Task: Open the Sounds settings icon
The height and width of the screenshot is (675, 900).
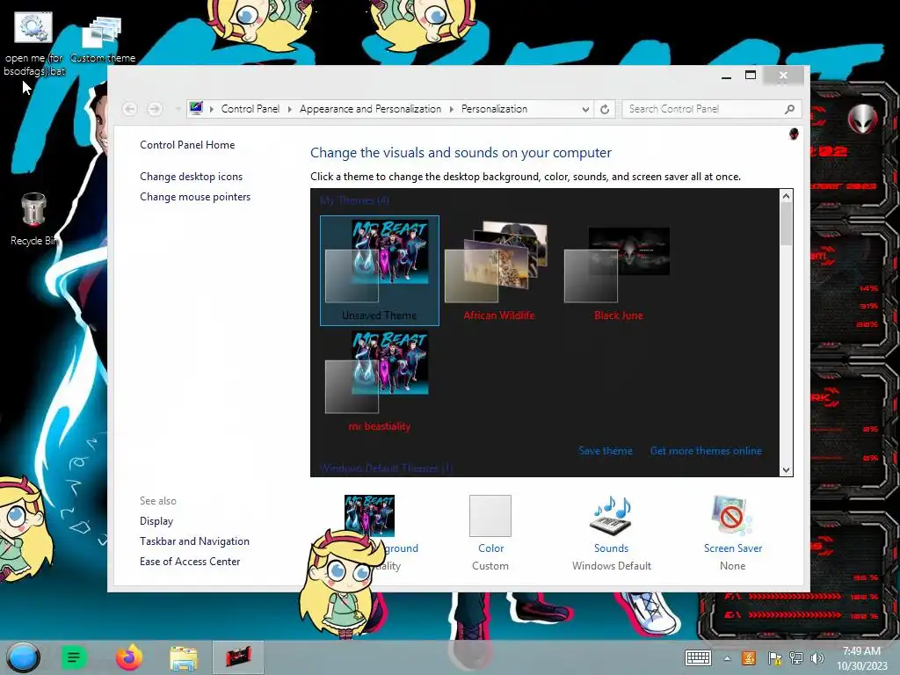Action: pyautogui.click(x=612, y=515)
